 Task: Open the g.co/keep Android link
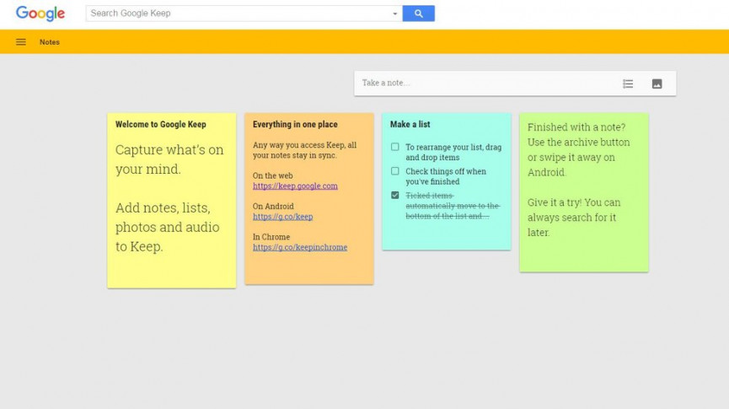point(282,217)
